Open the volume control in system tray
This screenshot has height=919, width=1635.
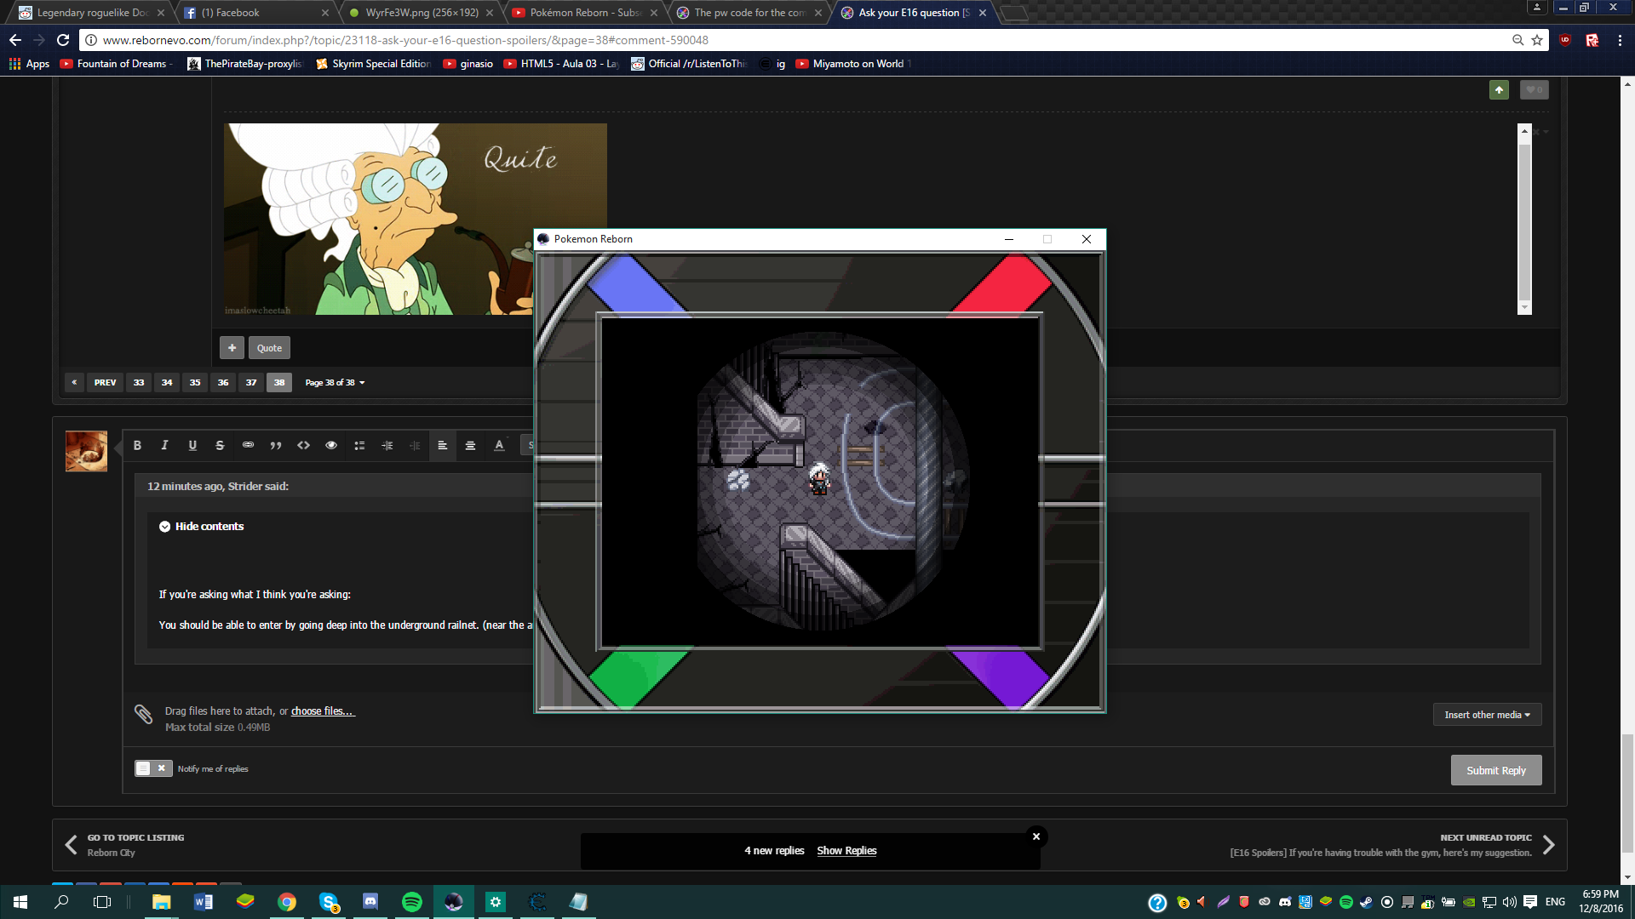click(x=1510, y=902)
